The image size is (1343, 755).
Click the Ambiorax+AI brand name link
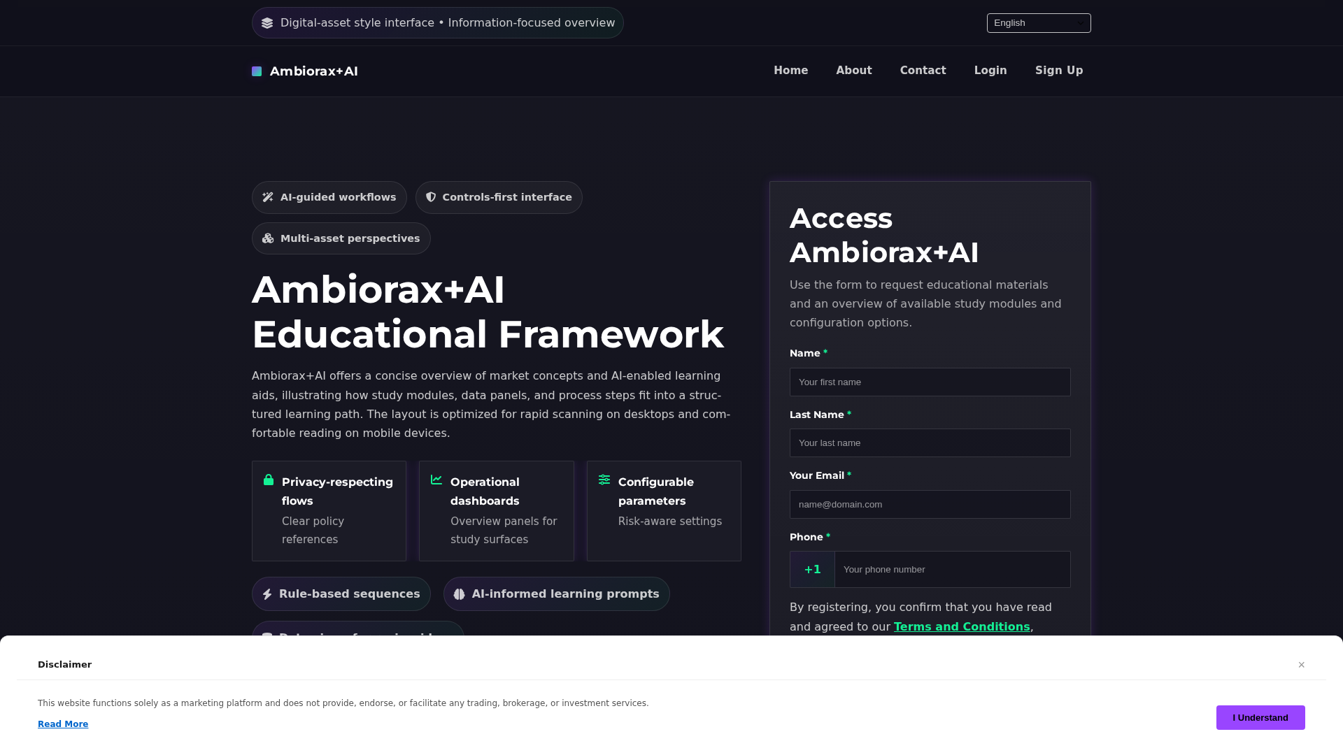click(314, 71)
